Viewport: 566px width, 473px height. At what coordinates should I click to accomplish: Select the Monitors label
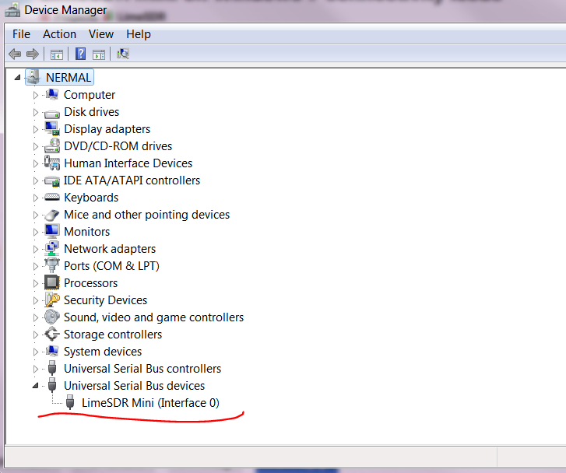pos(87,232)
